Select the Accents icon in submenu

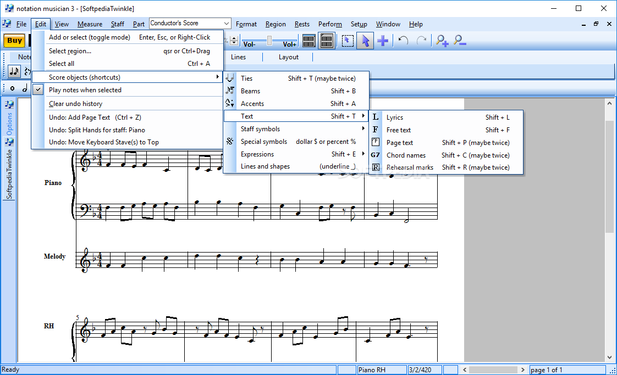pyautogui.click(x=230, y=103)
